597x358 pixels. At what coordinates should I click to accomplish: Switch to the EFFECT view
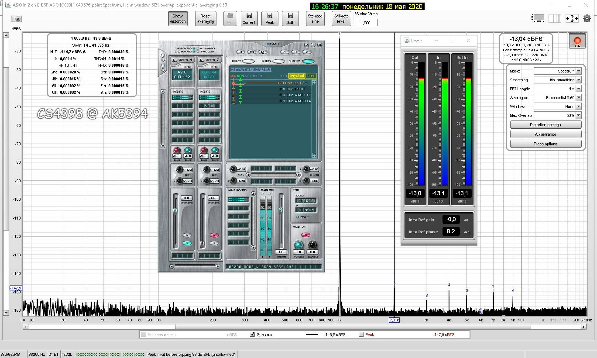click(x=248, y=61)
